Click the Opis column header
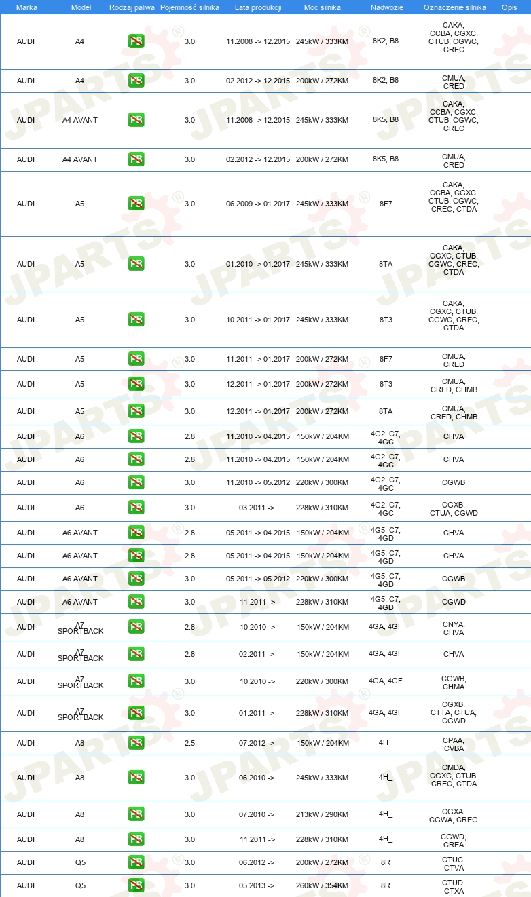The width and height of the screenshot is (531, 897). [x=509, y=7]
